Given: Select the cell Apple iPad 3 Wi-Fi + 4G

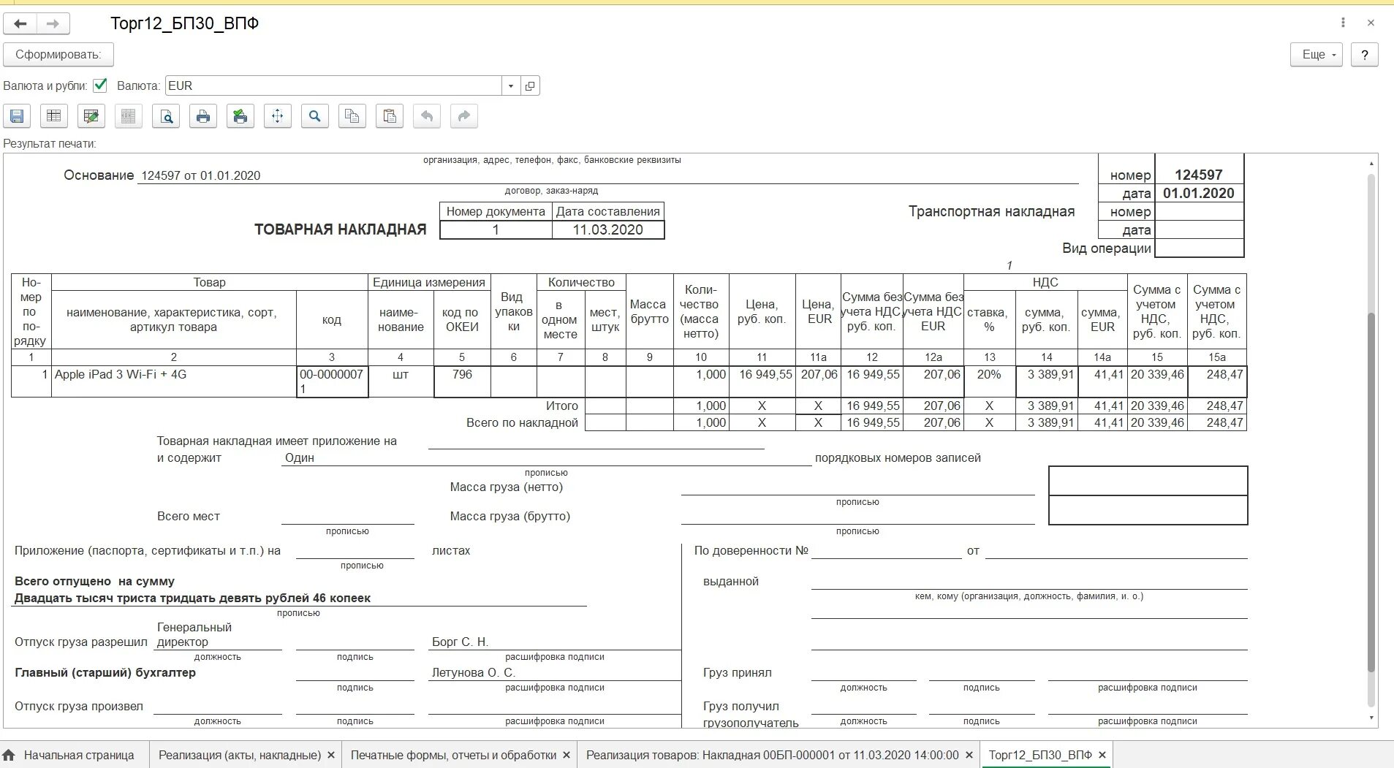Looking at the screenshot, I should 174,381.
